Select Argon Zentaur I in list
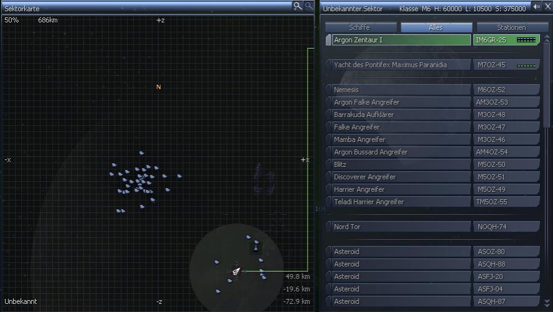This screenshot has width=553, height=312. click(x=400, y=40)
